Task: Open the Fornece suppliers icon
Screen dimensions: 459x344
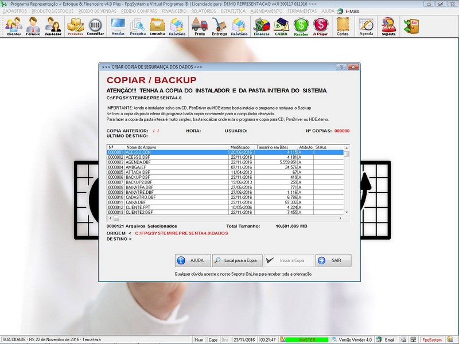Action: 33,26
